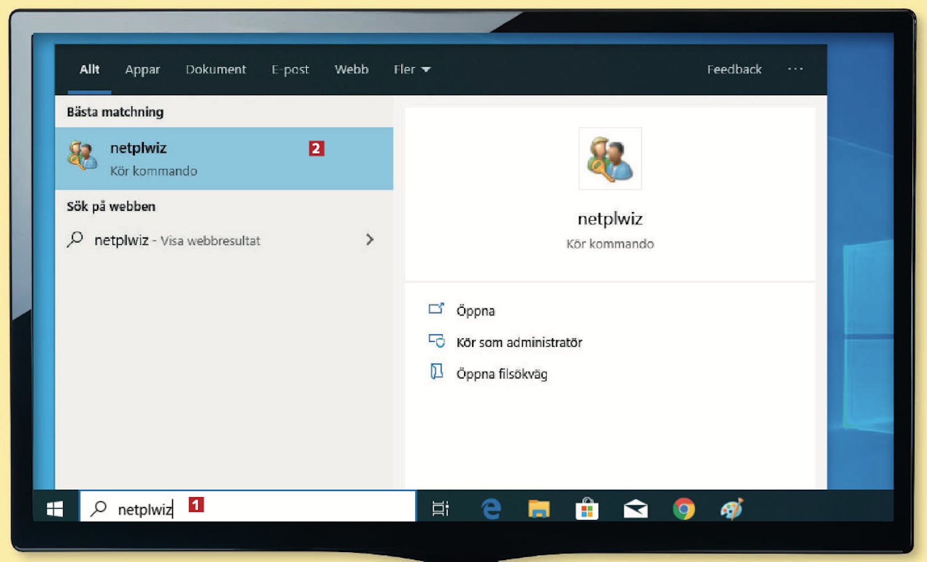Switch to the Appar tab

tap(142, 70)
